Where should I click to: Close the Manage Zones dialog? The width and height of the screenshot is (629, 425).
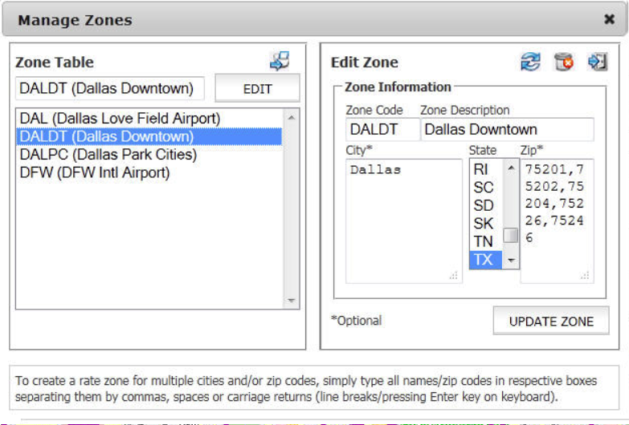point(609,20)
